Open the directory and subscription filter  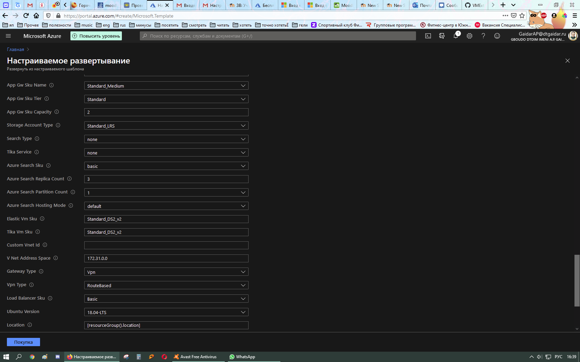(442, 36)
